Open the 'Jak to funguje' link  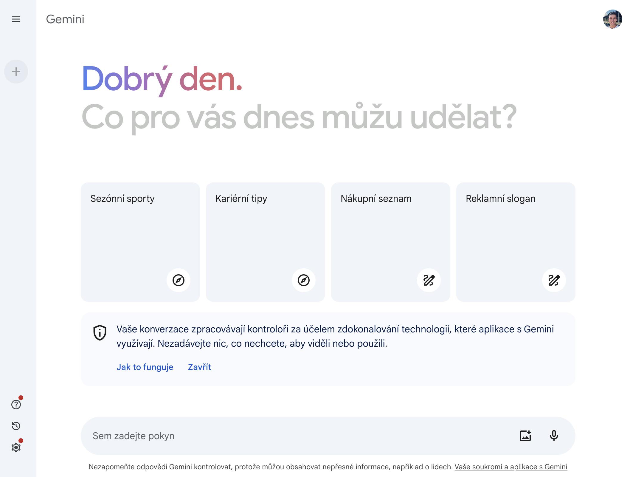(145, 367)
